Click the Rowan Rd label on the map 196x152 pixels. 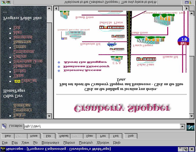pos(170,57)
